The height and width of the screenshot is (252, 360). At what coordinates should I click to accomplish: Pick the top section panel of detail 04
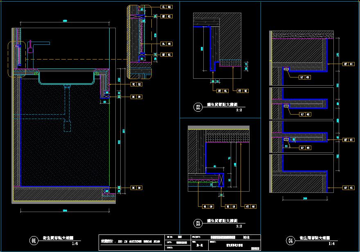[301, 58]
